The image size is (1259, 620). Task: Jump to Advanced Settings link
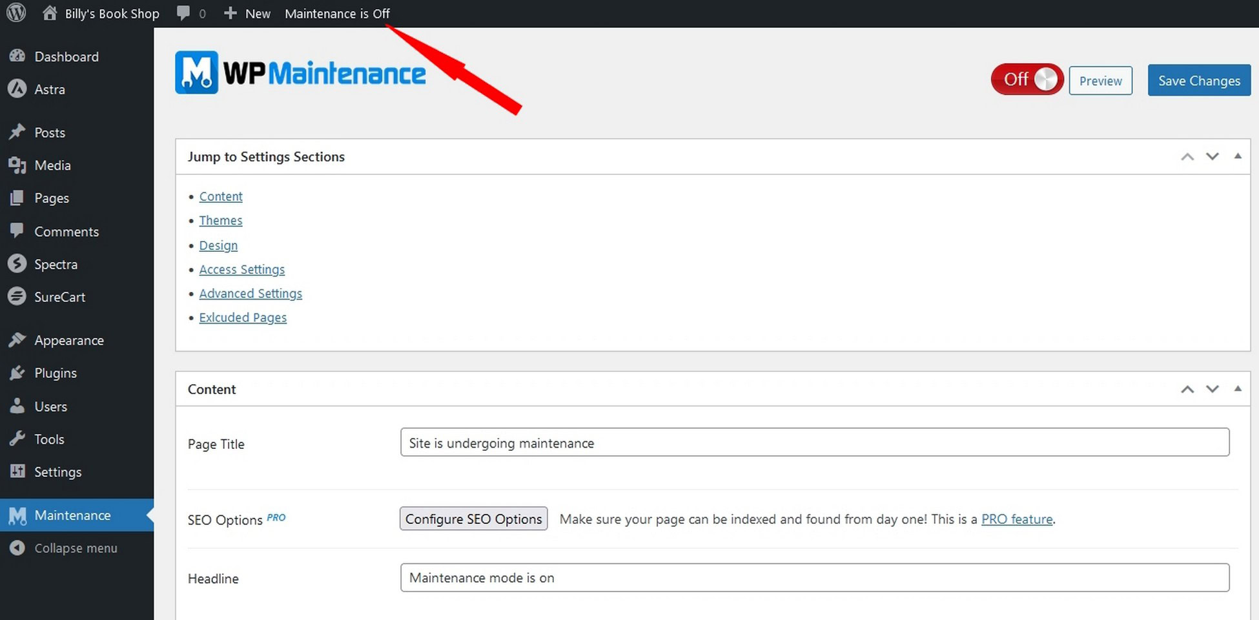coord(251,293)
